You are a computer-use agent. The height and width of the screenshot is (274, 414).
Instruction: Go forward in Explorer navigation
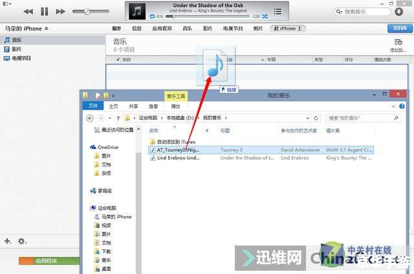[101, 119]
